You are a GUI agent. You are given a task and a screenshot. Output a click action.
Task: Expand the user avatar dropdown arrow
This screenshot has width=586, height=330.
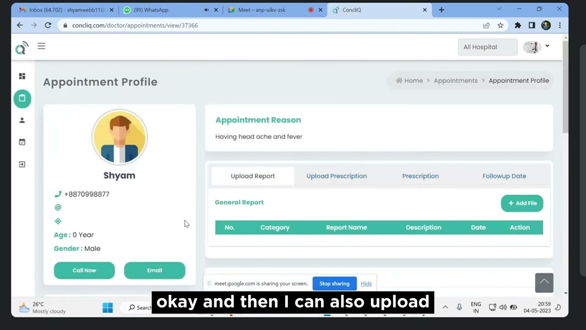547,46
